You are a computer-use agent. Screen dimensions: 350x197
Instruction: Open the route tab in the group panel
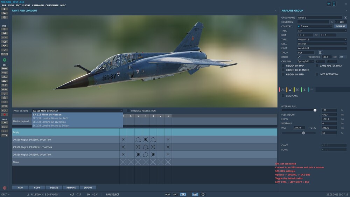[282, 90]
